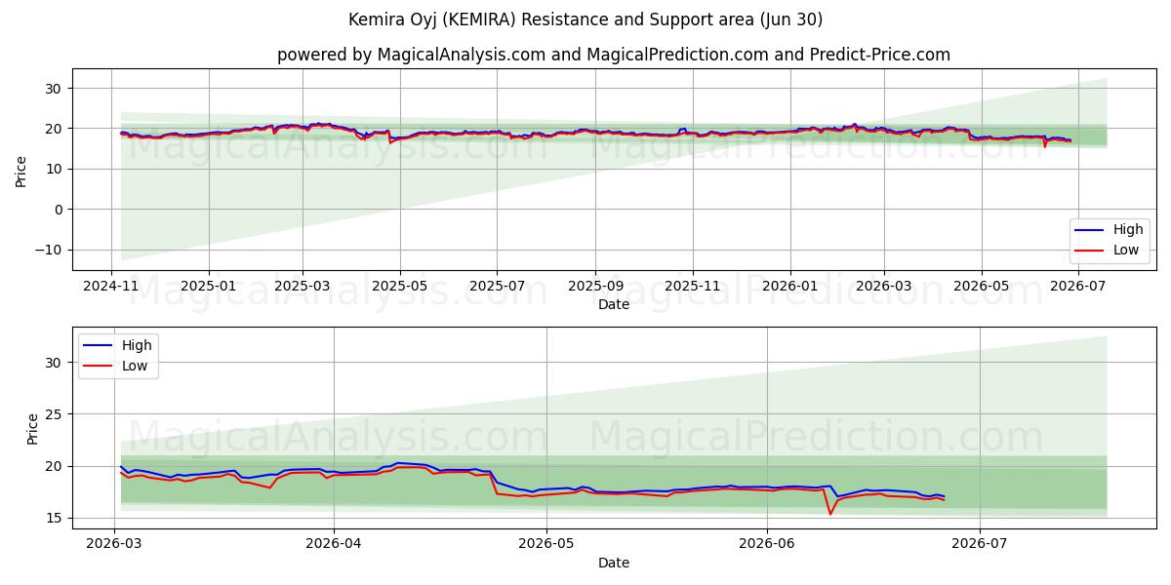Click the '25' price tick in the bottom chart
The width and height of the screenshot is (1171, 585).
(x=56, y=414)
